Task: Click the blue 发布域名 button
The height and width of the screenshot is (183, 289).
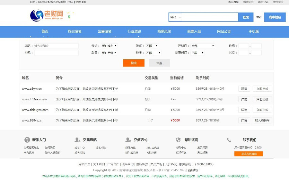Action: tap(275, 17)
